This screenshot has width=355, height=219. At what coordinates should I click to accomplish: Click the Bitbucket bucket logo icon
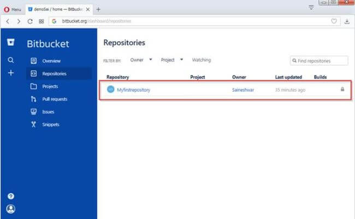(10, 42)
